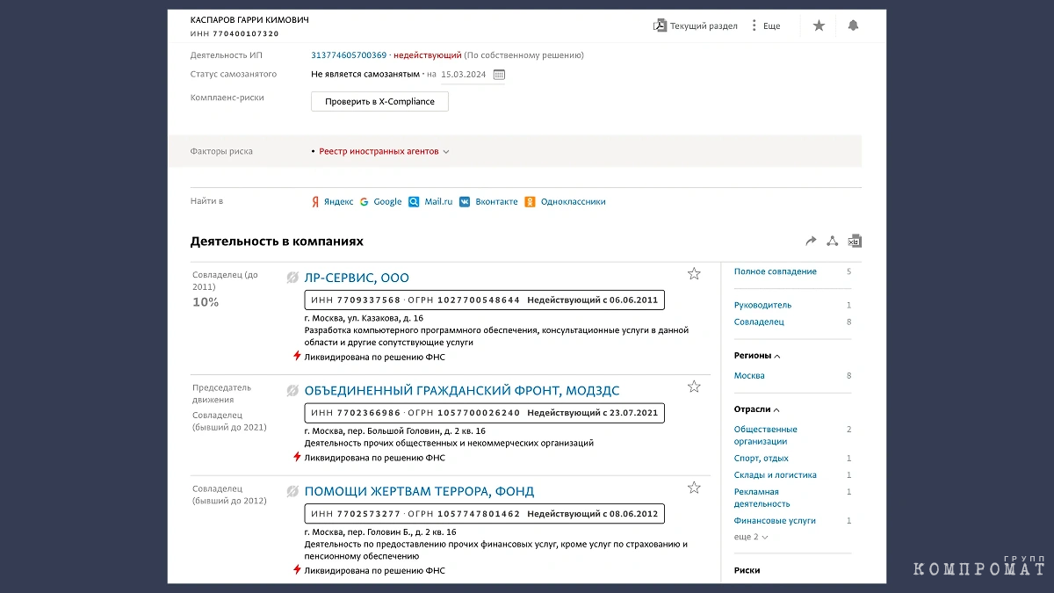Click inactive status icon beside ПОМОЩИ ЖЕРТВАМ ТЕРРОРА

(292, 491)
